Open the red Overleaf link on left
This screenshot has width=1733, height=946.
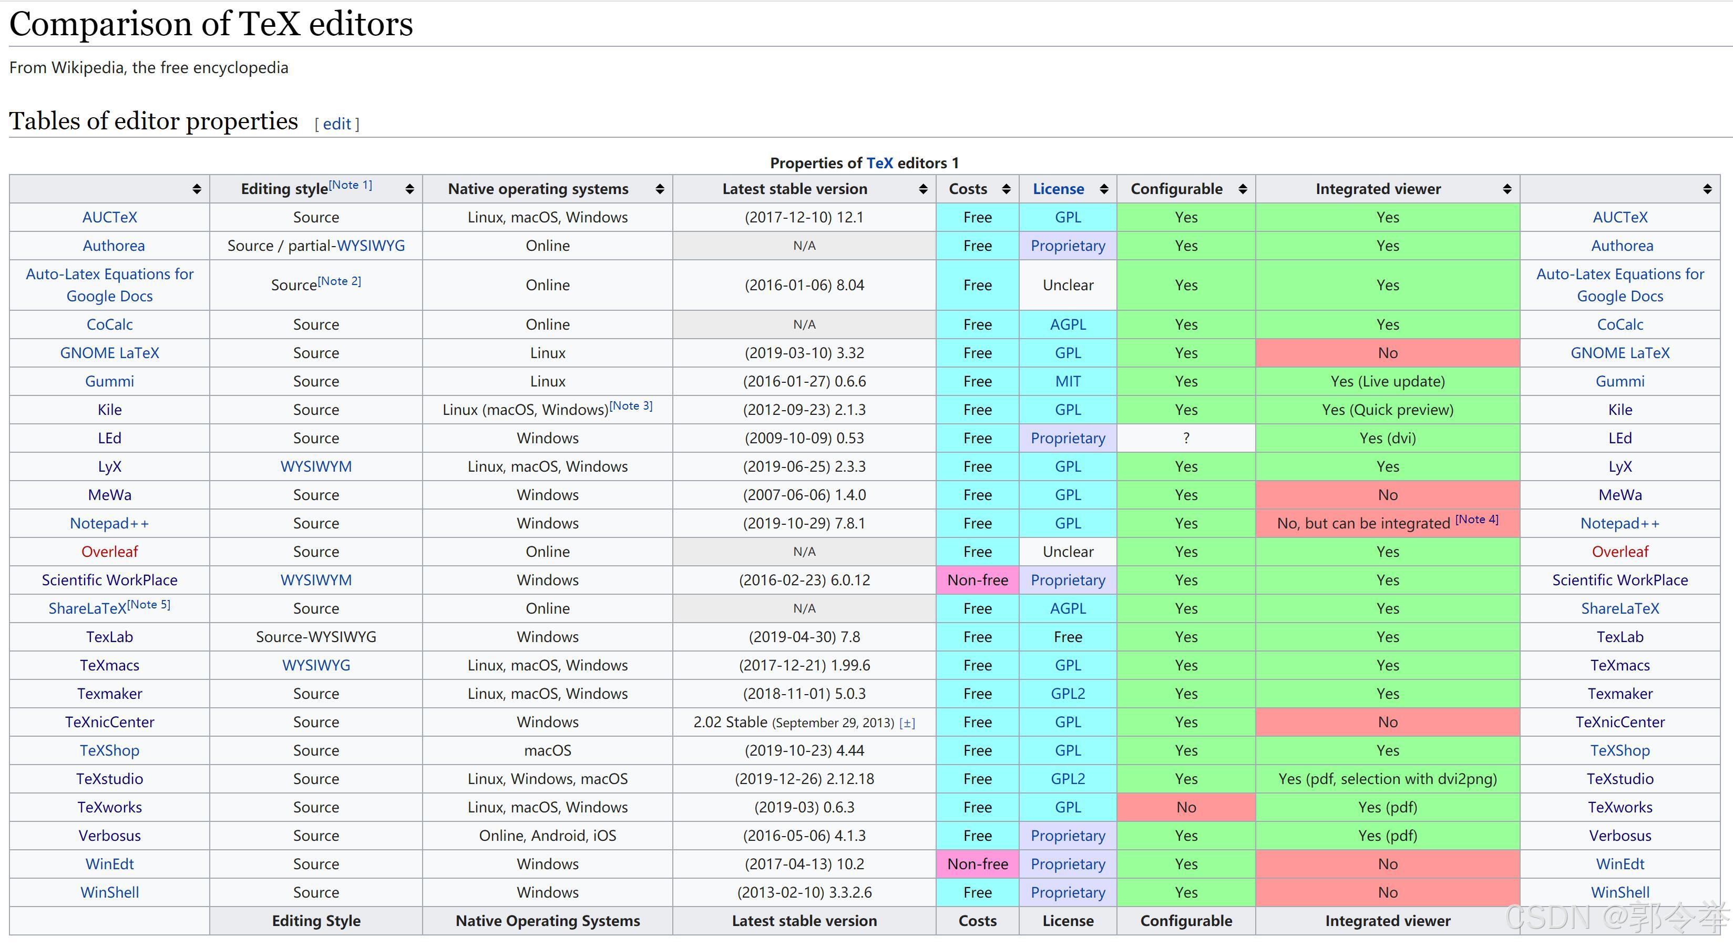110,552
